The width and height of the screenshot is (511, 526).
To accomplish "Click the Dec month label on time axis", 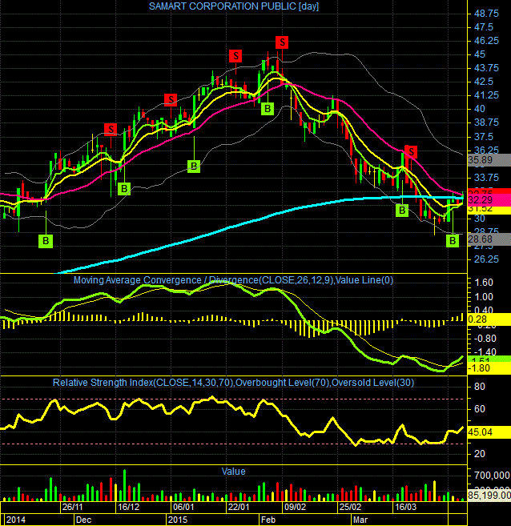I will point(83,520).
